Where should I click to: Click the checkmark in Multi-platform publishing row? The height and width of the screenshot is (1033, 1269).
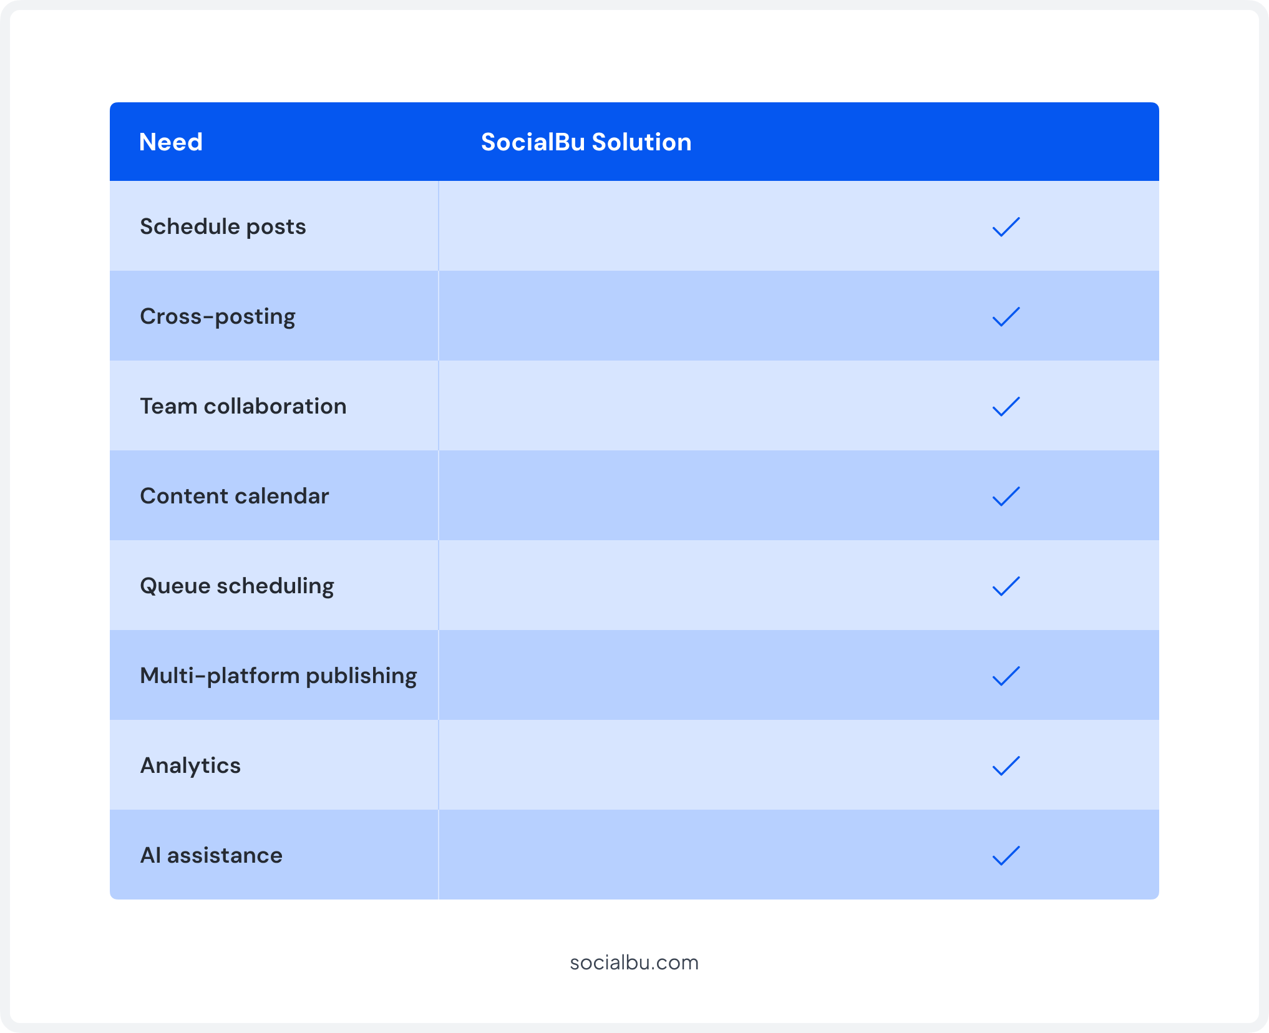click(1006, 676)
